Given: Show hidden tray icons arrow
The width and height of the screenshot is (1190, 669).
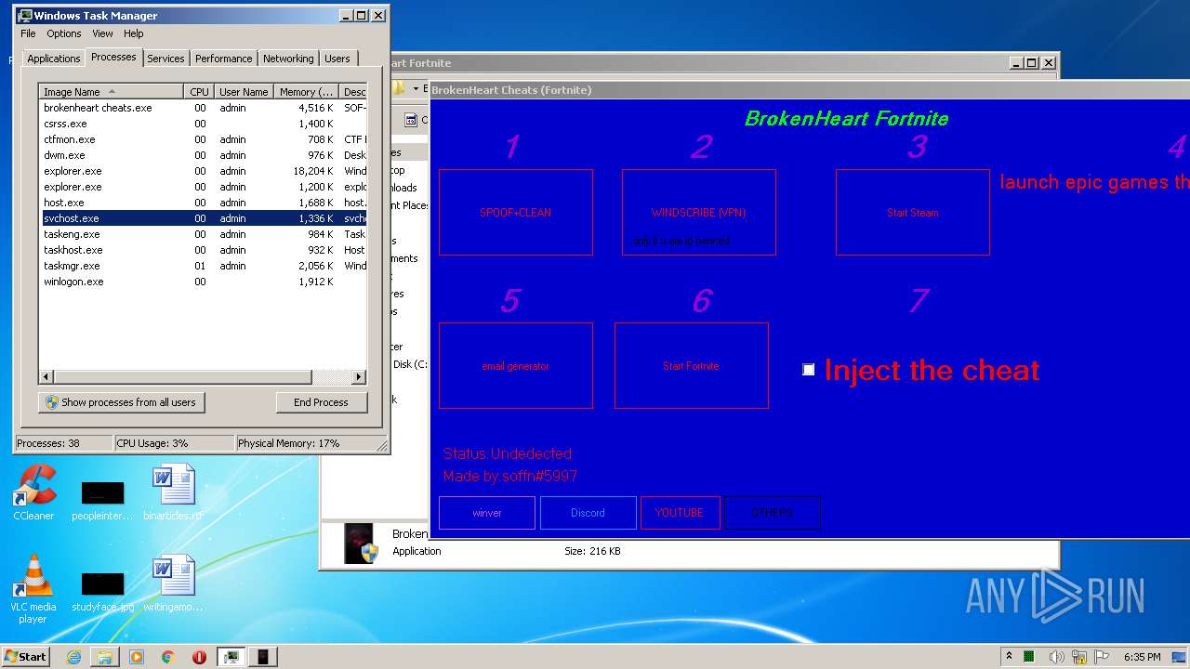Looking at the screenshot, I should 1009,657.
